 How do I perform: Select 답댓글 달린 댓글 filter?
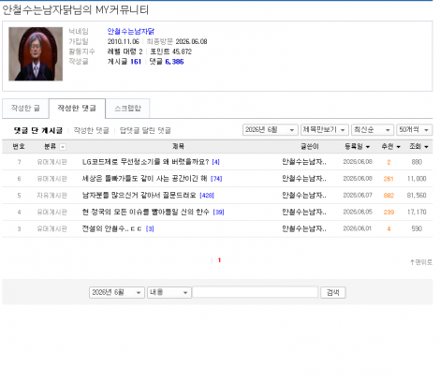(x=145, y=130)
